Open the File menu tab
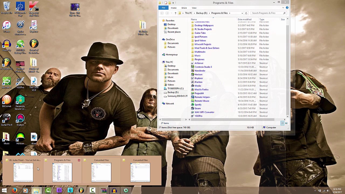Screen dimensions: 345x194 [x=163, y=8]
